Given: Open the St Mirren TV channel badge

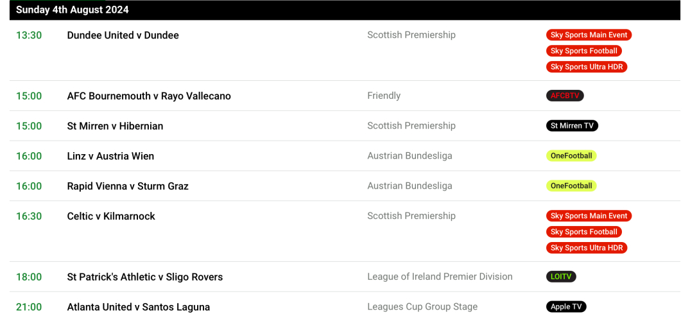Looking at the screenshot, I should 572,126.
